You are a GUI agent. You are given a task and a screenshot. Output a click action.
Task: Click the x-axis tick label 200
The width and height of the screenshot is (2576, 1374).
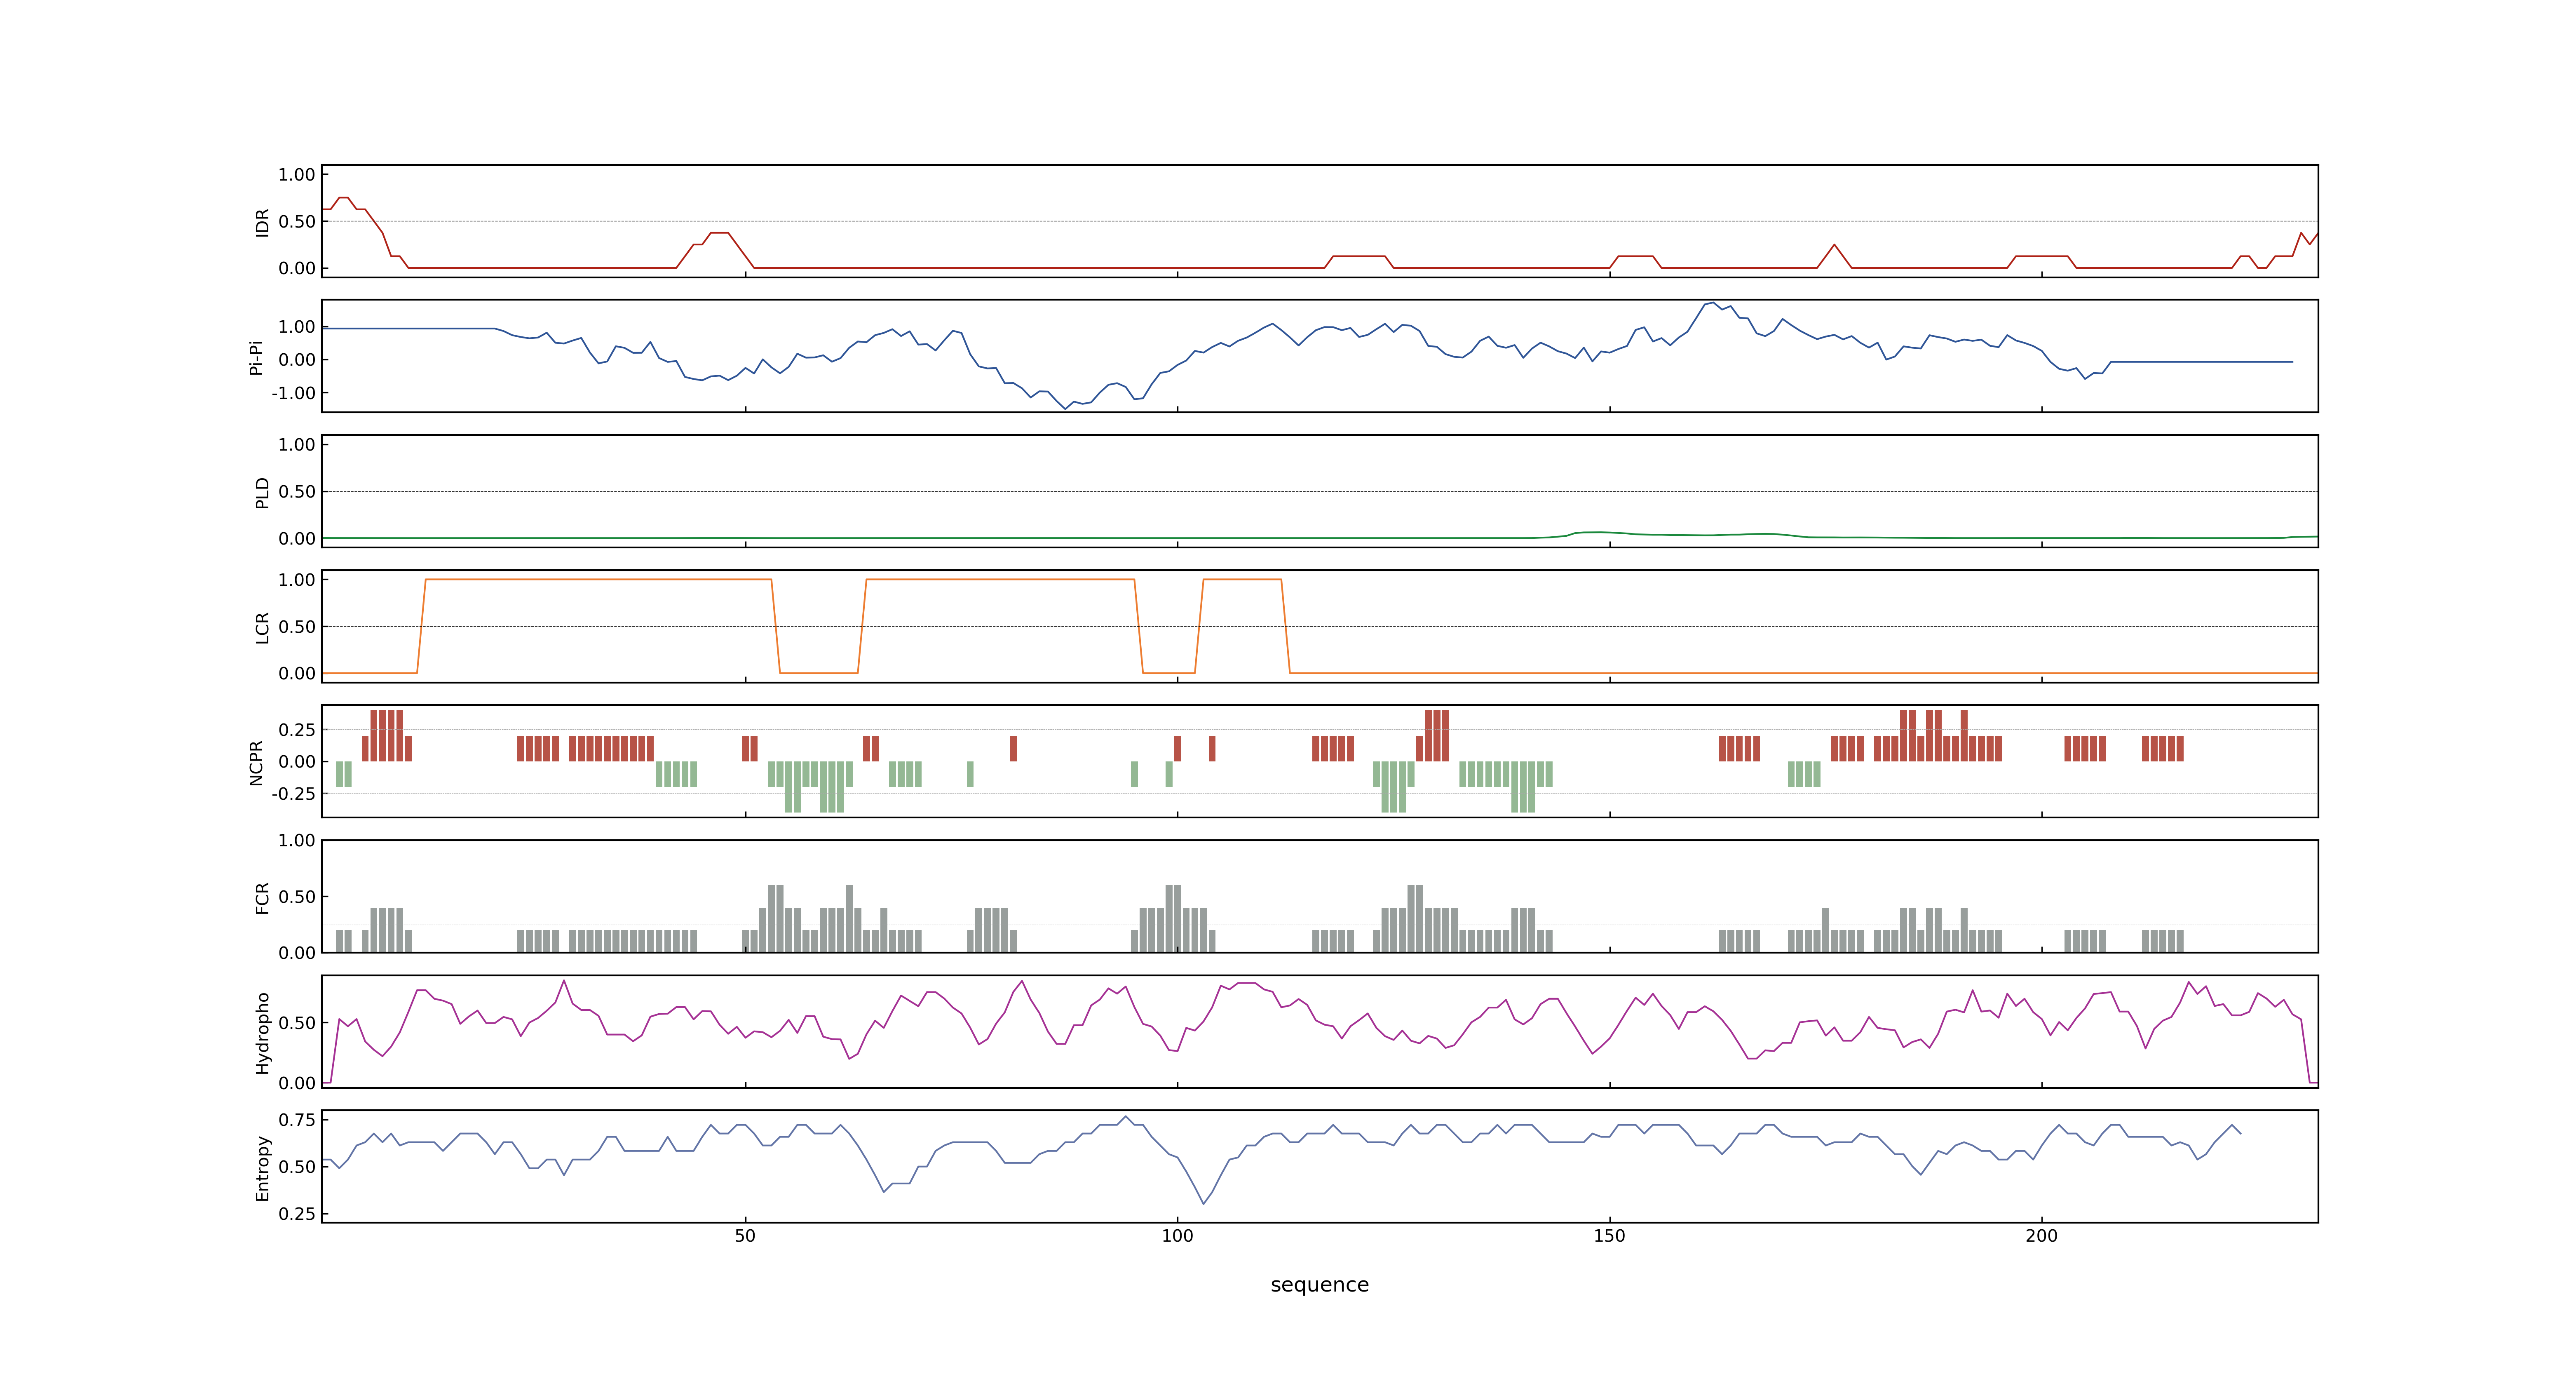[2041, 1236]
